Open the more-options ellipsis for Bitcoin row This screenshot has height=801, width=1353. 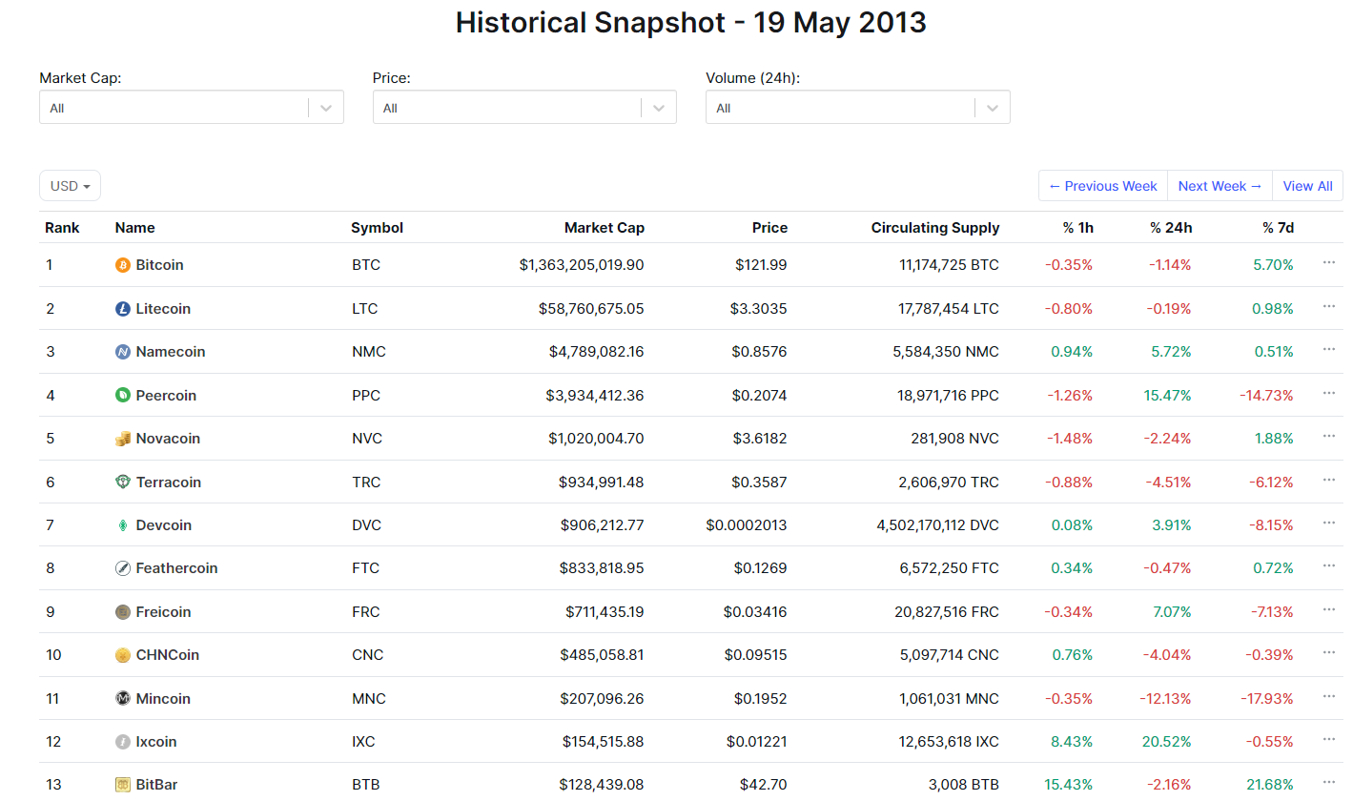[1329, 263]
